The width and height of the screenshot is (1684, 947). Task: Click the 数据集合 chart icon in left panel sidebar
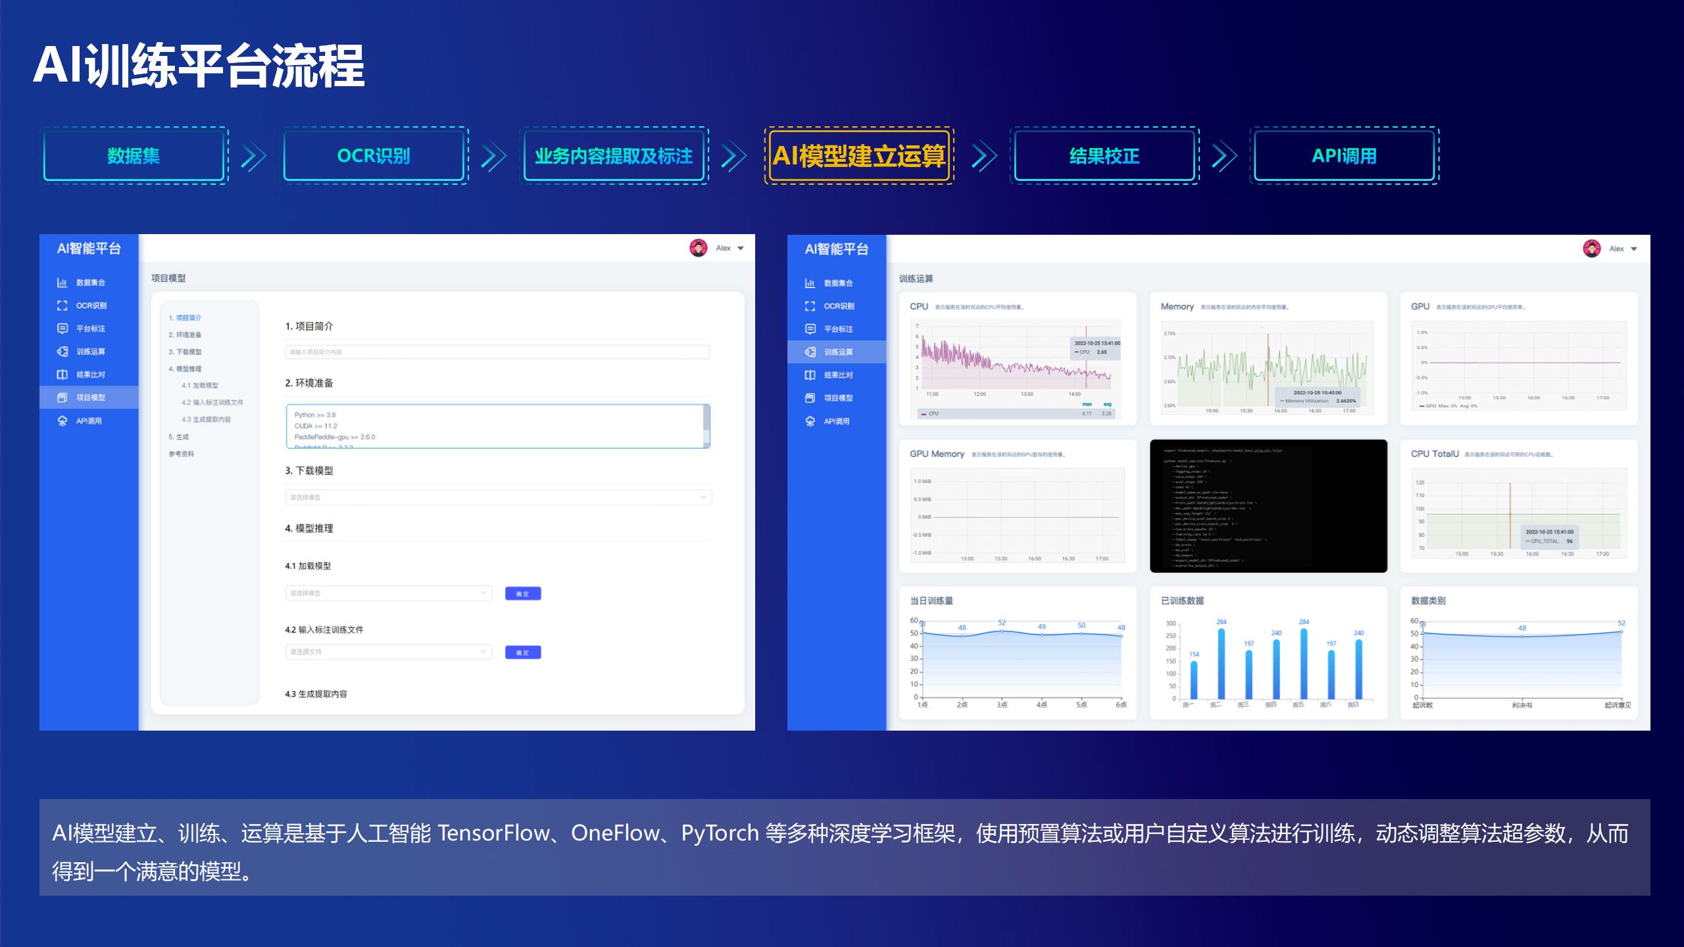coord(62,283)
